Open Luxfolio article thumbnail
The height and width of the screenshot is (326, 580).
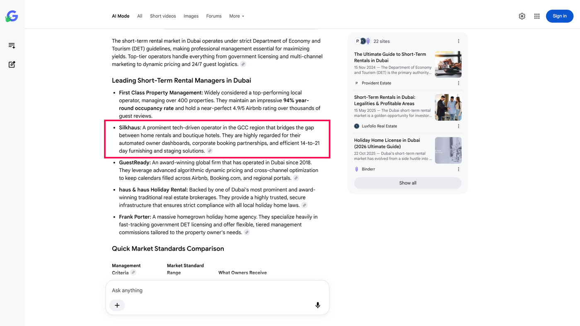(448, 107)
